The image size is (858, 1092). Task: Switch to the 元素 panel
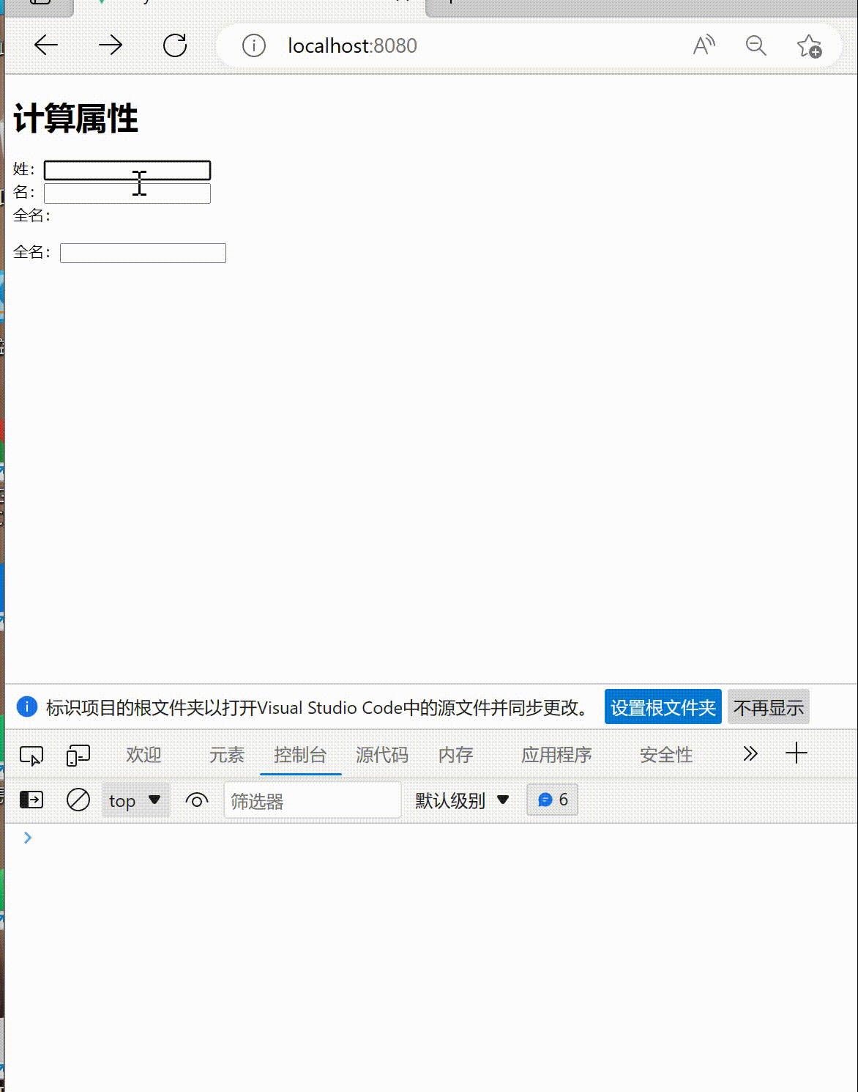pyautogui.click(x=226, y=755)
